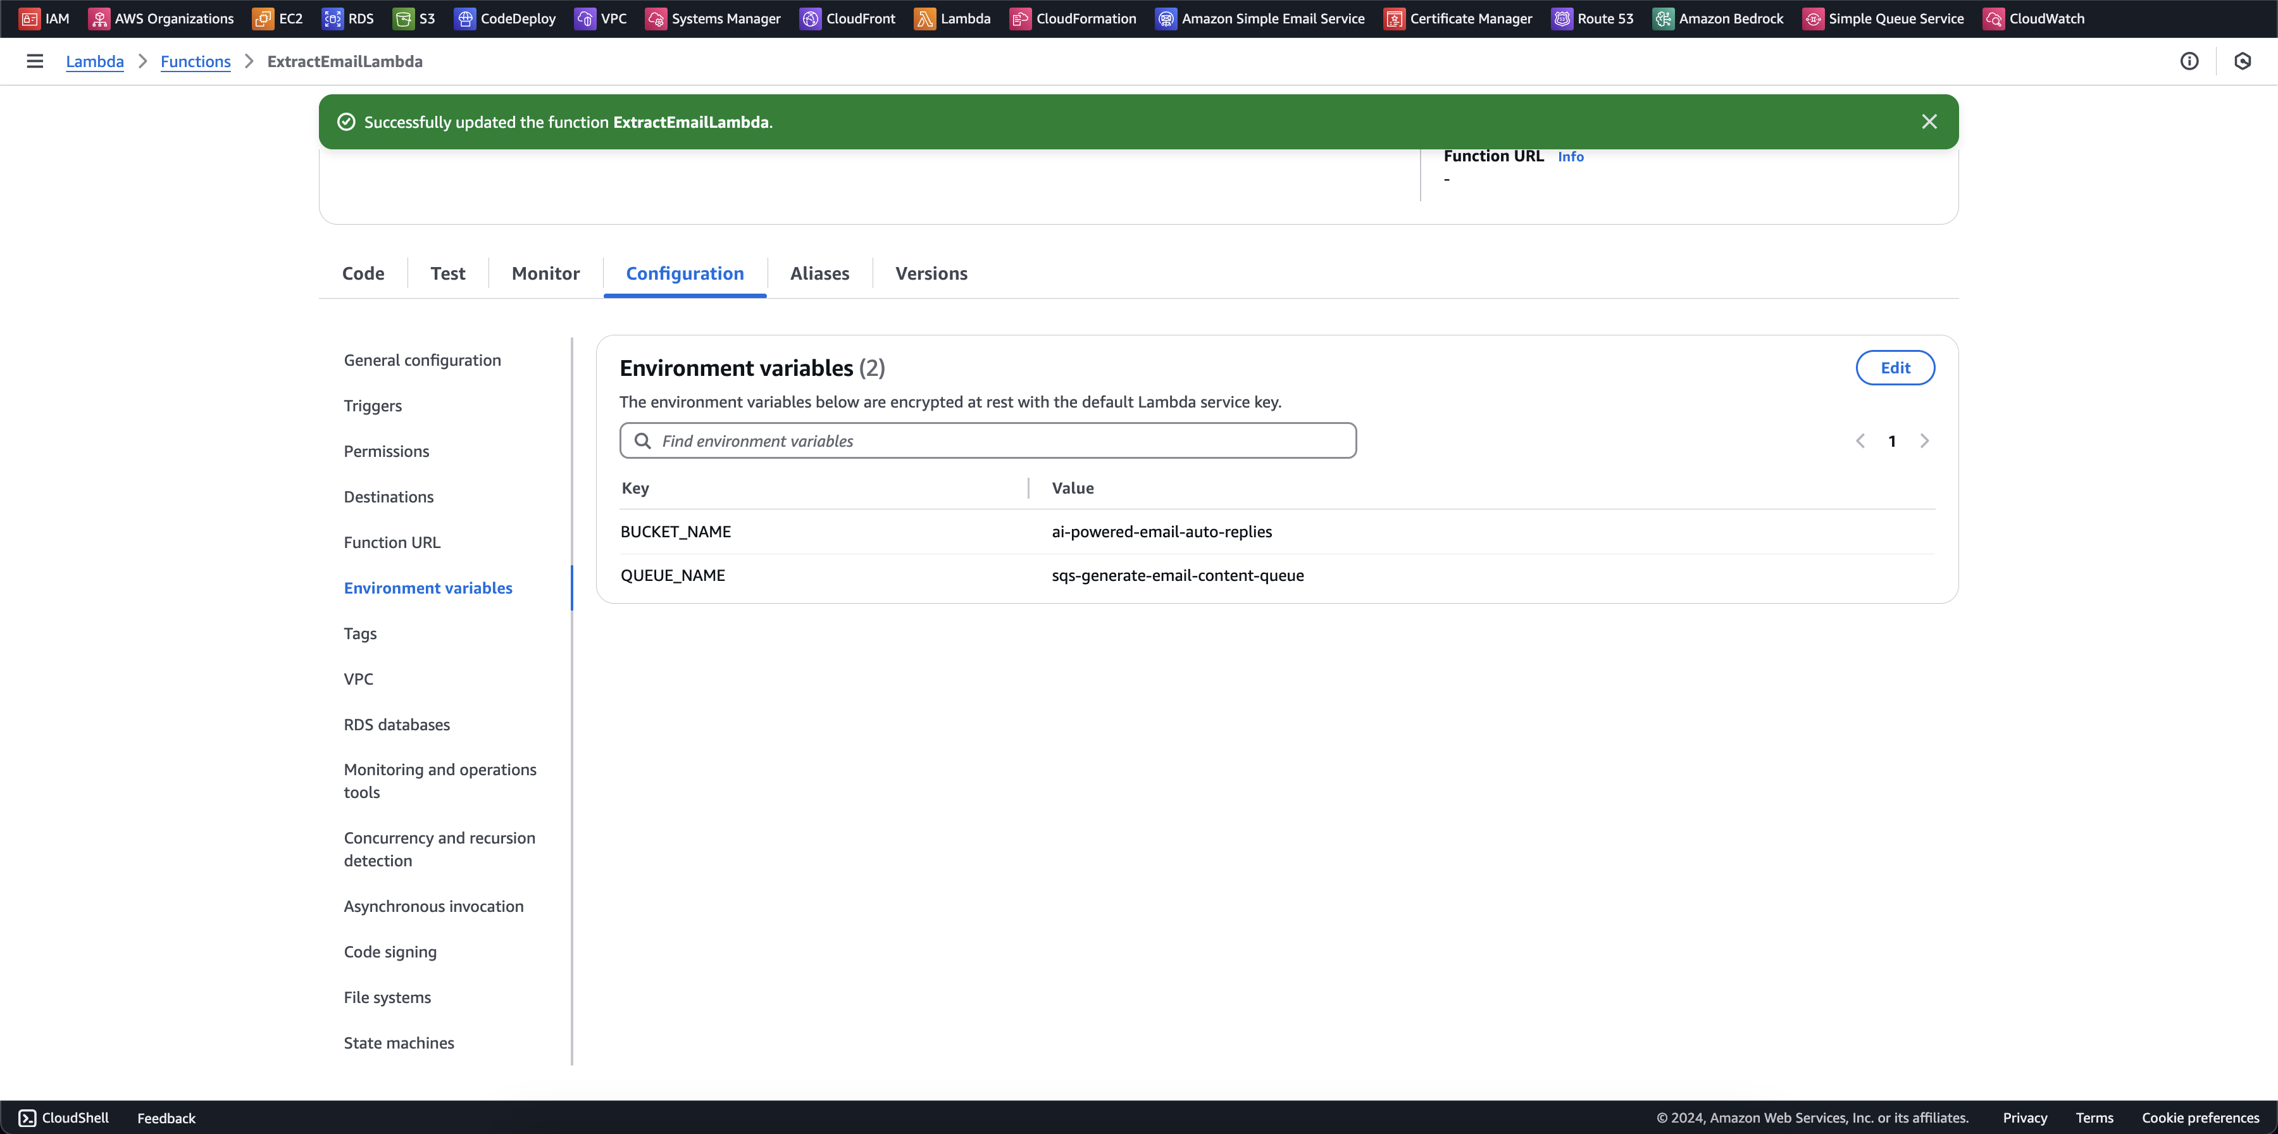Image resolution: width=2278 pixels, height=1134 pixels.
Task: Open RDS databases in sidebar
Action: click(x=397, y=725)
